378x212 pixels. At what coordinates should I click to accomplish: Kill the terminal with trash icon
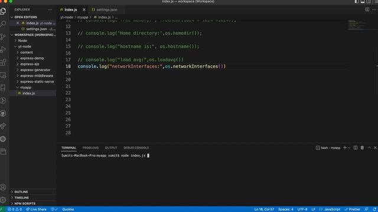pyautogui.click(x=362, y=148)
